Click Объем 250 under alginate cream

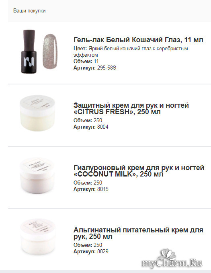[x=88, y=245]
